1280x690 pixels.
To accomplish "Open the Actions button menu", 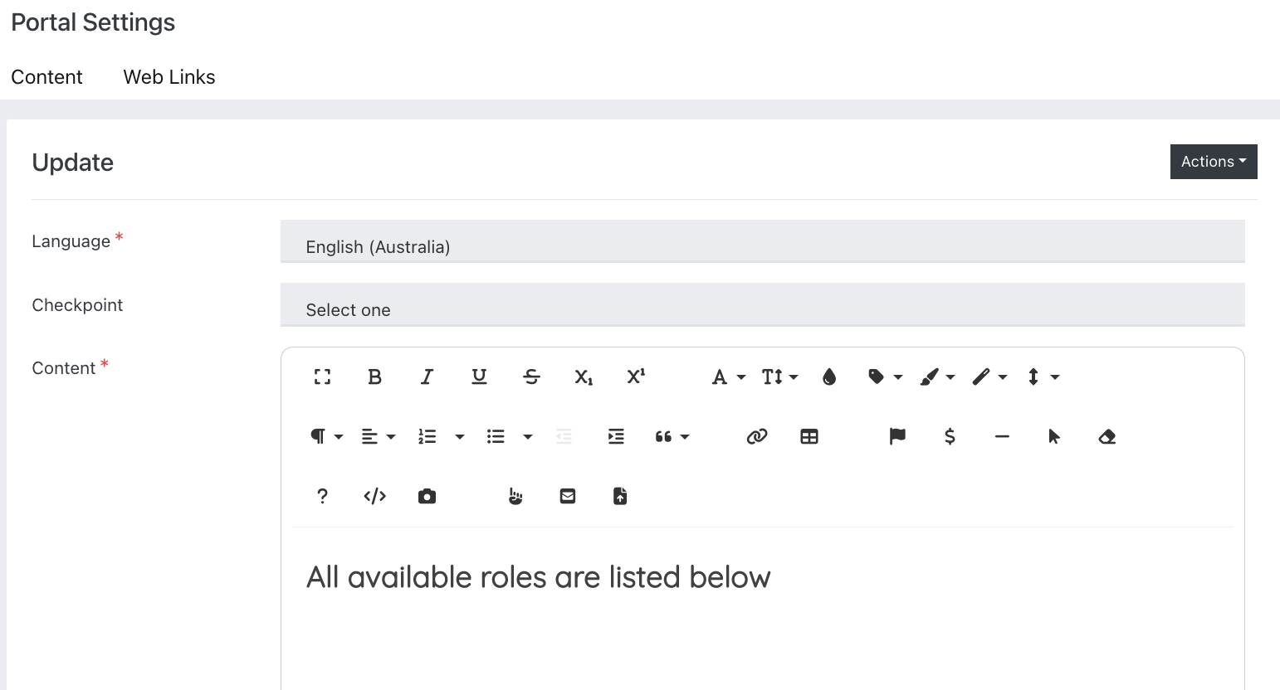I will click(x=1213, y=162).
